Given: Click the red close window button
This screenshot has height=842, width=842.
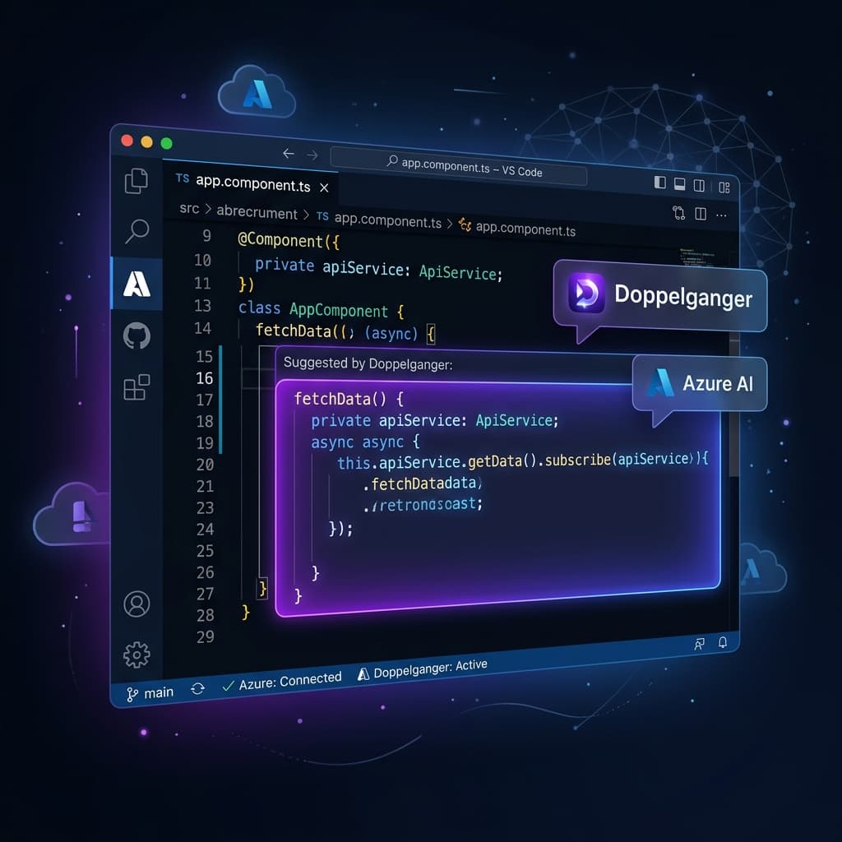Looking at the screenshot, I should coord(127,141).
